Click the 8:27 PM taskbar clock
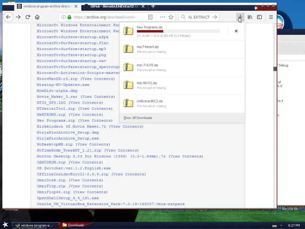The image size is (305, 229). click(294, 225)
